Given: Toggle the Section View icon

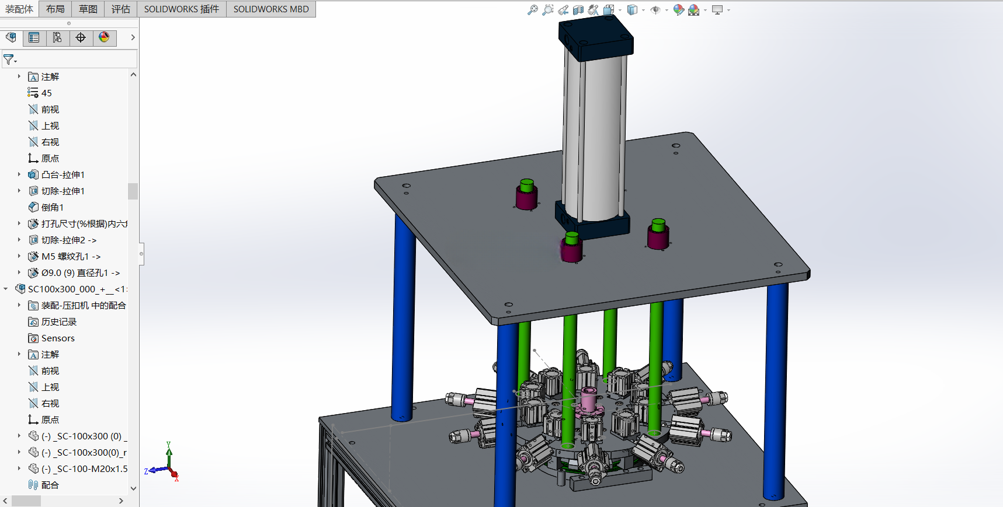Looking at the screenshot, I should pyautogui.click(x=578, y=10).
